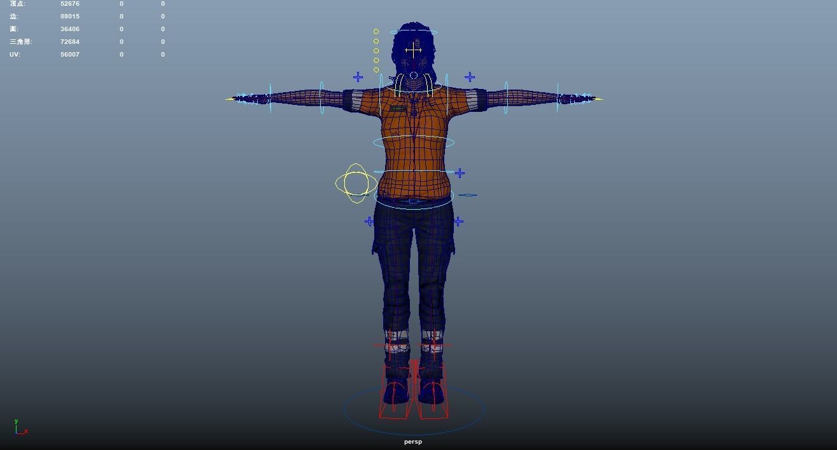Select ring control on screen-left elbow
Screen dimensions: 837x450
click(321, 98)
